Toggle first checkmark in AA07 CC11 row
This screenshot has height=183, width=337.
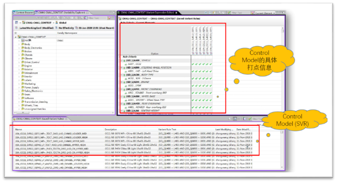click(x=193, y=64)
